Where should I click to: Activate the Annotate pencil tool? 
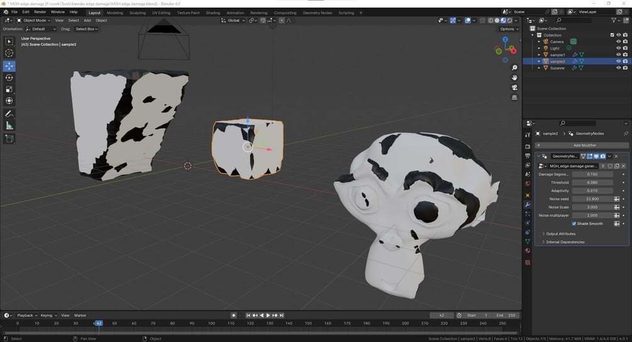(9, 114)
